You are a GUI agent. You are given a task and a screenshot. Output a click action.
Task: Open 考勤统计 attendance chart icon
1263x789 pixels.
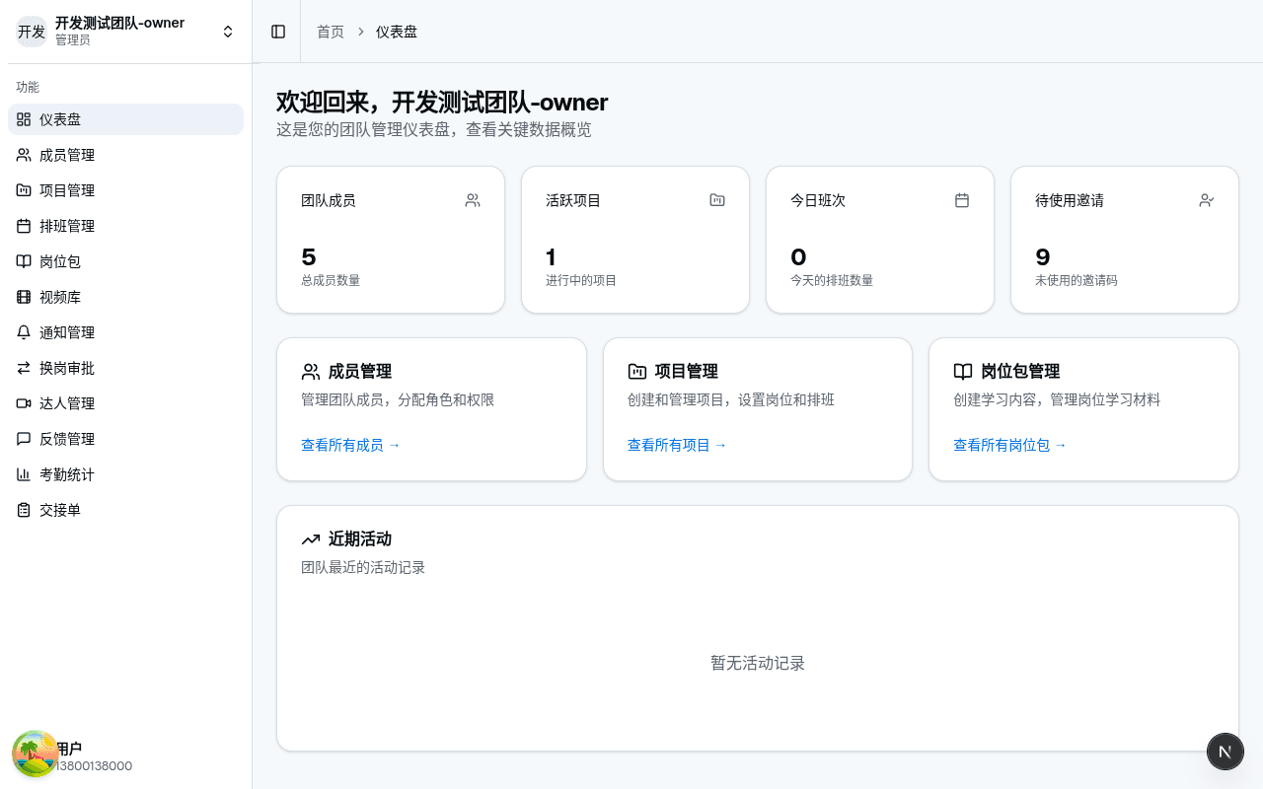pyautogui.click(x=24, y=474)
